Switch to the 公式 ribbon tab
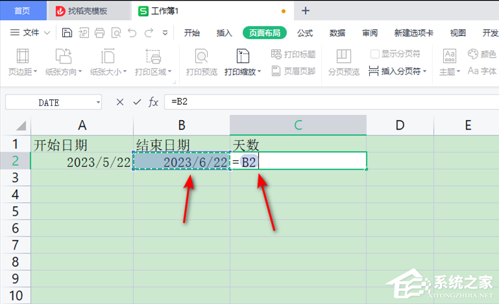499x304 pixels. [305, 33]
